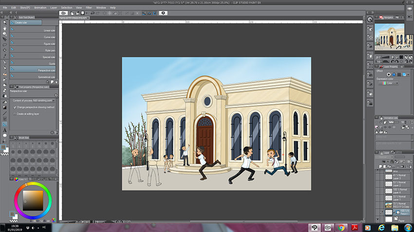Toggle visibility of the Paper layer

tap(377, 220)
